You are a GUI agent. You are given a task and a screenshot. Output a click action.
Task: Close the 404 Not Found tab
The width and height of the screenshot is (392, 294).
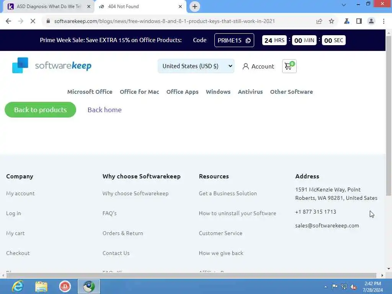[180, 7]
